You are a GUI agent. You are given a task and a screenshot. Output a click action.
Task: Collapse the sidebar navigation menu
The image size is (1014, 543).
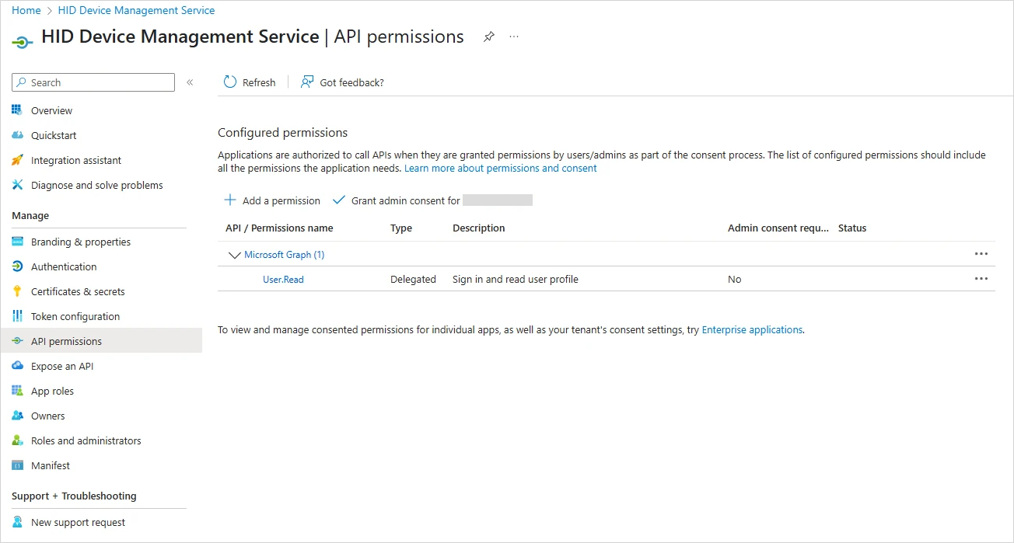click(x=190, y=82)
